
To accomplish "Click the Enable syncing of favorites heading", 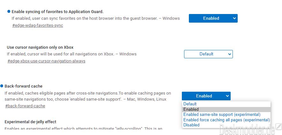I will pos(57,12).
